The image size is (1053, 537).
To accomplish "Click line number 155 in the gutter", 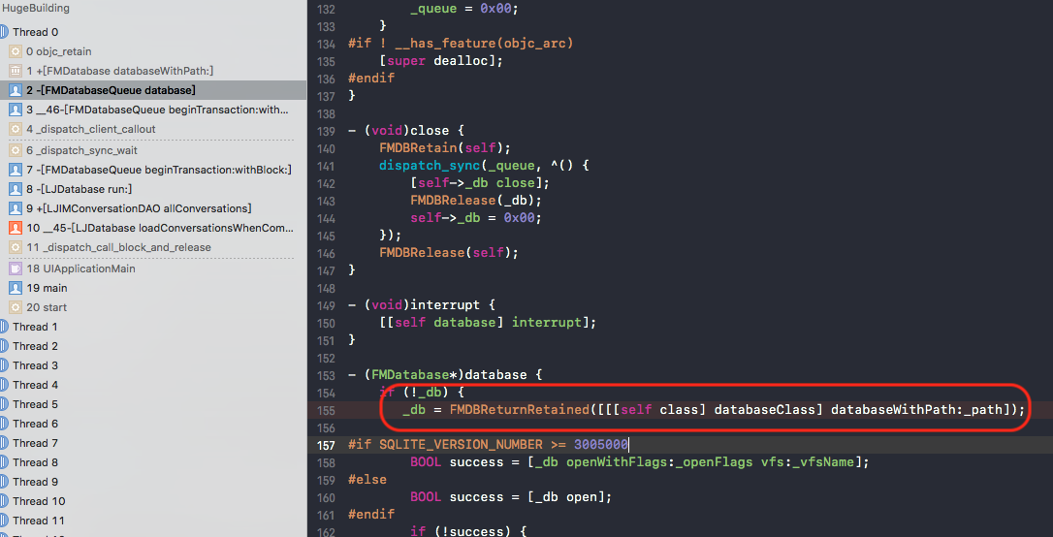I will pos(326,410).
